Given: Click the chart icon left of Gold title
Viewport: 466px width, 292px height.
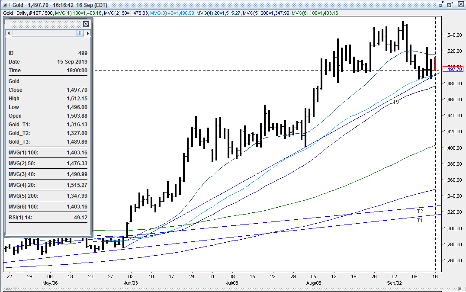Looking at the screenshot, I should tap(6, 5).
